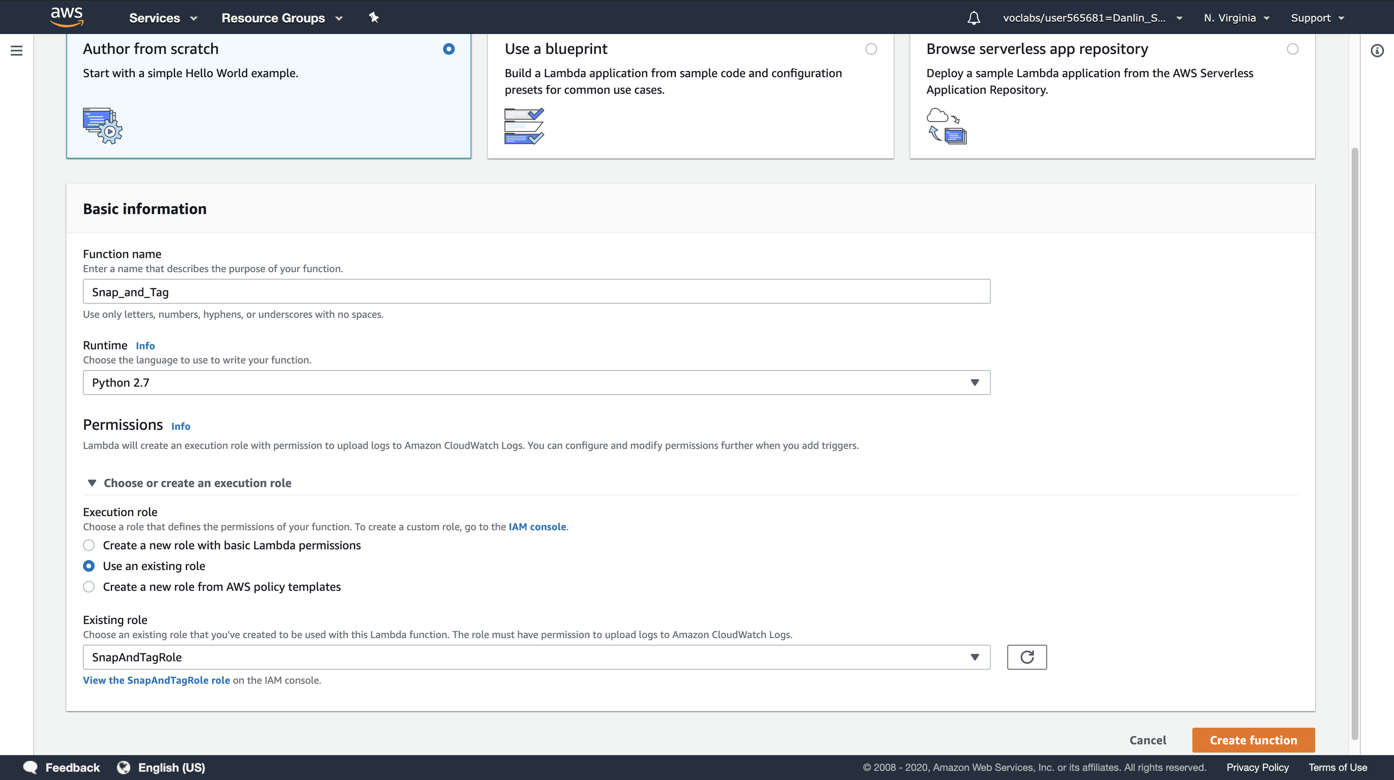Click the info circle panel icon
1394x780 pixels.
tap(1377, 51)
